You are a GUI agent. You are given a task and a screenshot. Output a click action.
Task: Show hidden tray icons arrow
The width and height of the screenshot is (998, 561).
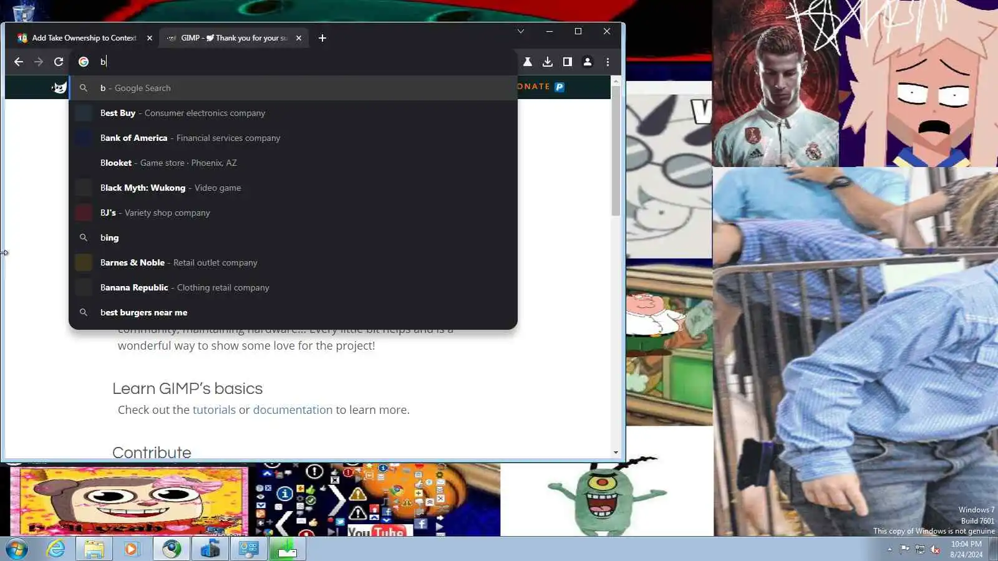(x=889, y=549)
